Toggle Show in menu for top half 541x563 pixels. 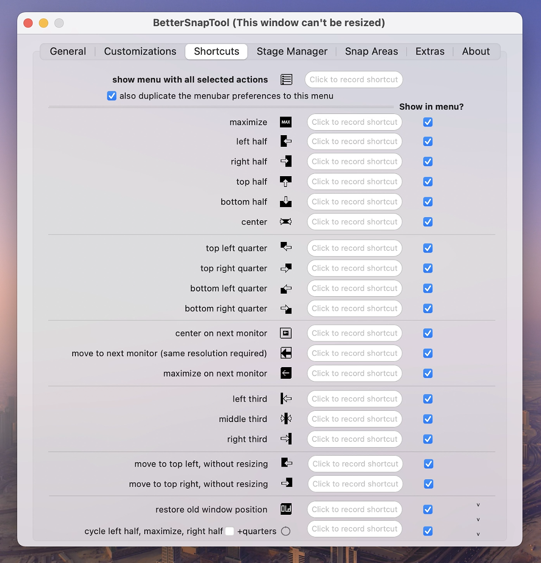pyautogui.click(x=428, y=182)
